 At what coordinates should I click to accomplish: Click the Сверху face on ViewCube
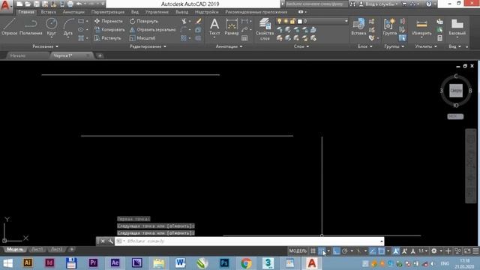(x=456, y=91)
